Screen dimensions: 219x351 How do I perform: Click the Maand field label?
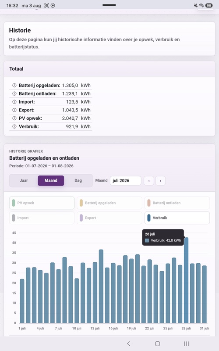point(102,180)
